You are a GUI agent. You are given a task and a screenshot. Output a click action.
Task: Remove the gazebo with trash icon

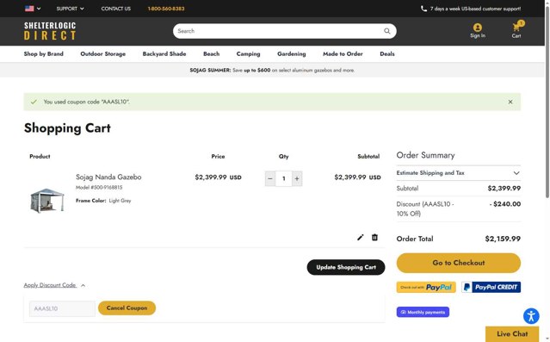click(374, 238)
